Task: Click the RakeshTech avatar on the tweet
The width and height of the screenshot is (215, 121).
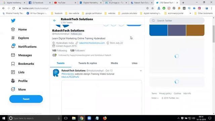Action: coord(56,73)
